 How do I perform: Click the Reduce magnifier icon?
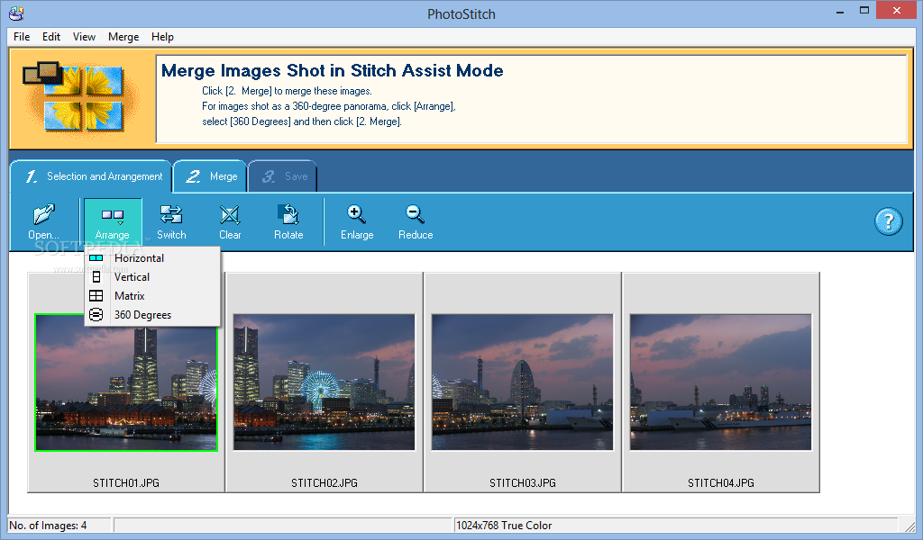[415, 214]
